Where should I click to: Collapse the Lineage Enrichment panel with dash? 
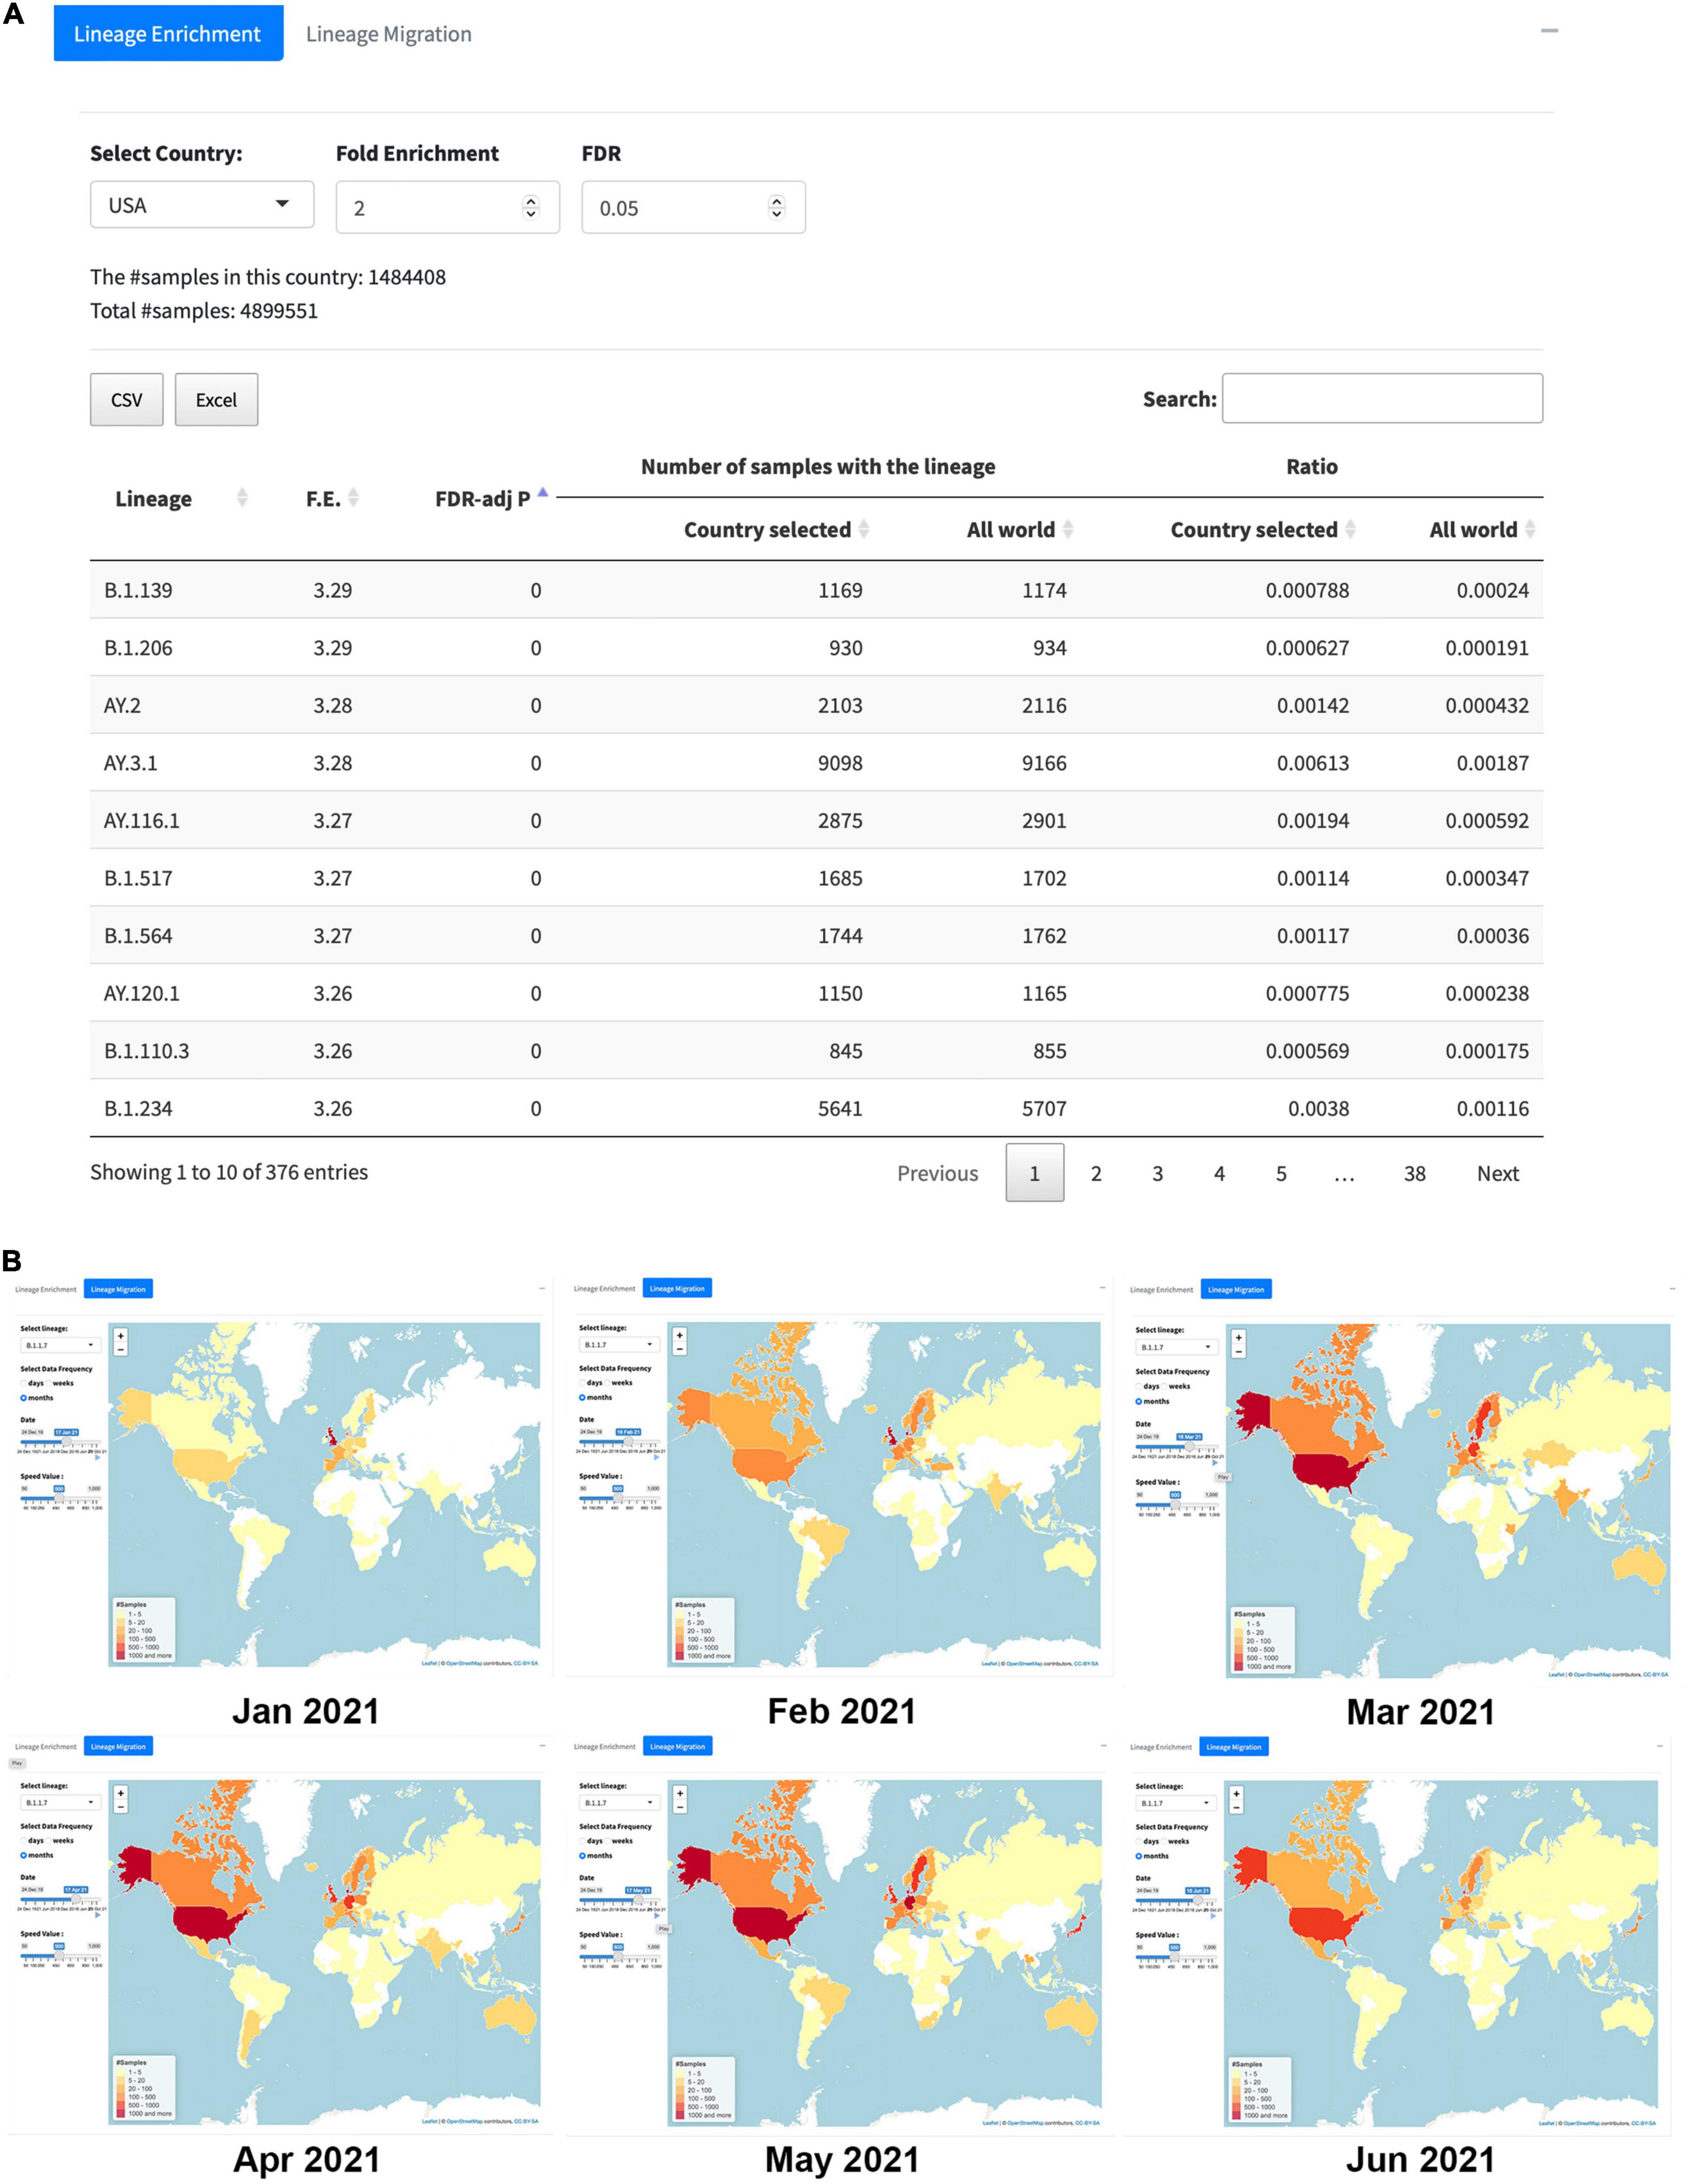(x=1549, y=31)
